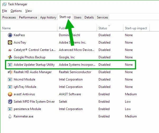Select the persistence Module entry

click(x=27, y=109)
